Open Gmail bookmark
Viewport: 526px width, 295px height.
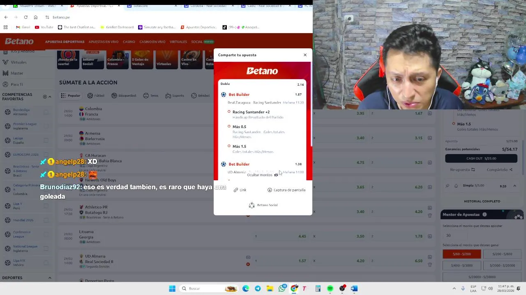(23, 27)
